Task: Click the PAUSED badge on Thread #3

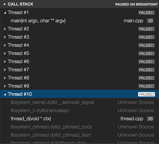Action: point(146,37)
